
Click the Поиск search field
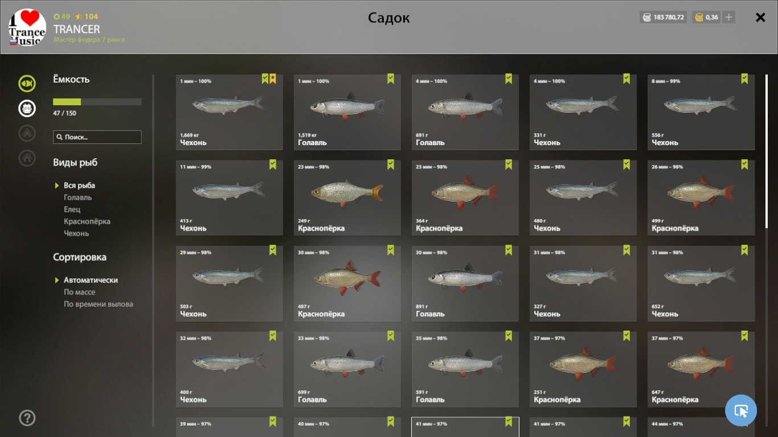97,137
